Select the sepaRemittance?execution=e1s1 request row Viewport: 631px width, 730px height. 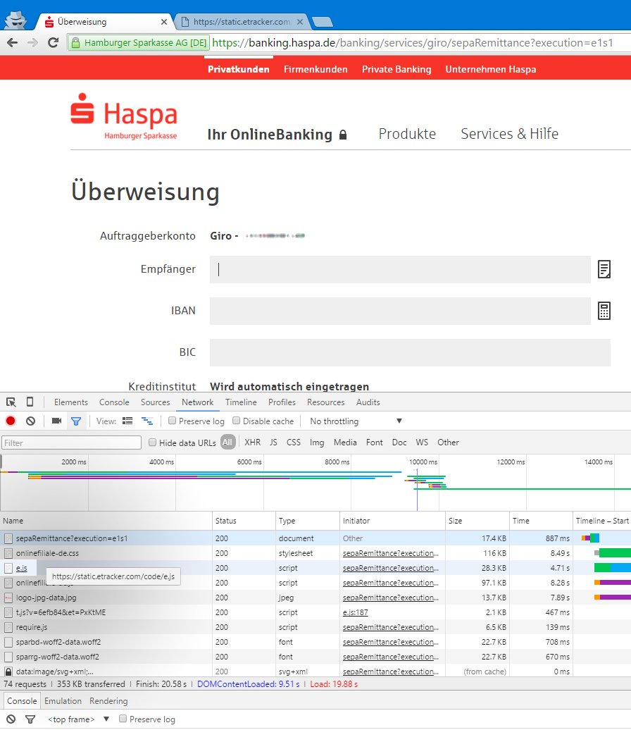pos(315,538)
